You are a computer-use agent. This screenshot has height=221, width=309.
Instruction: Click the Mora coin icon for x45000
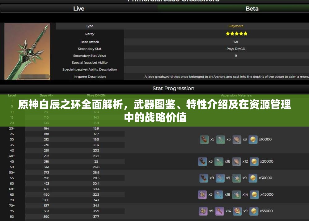point(254,195)
